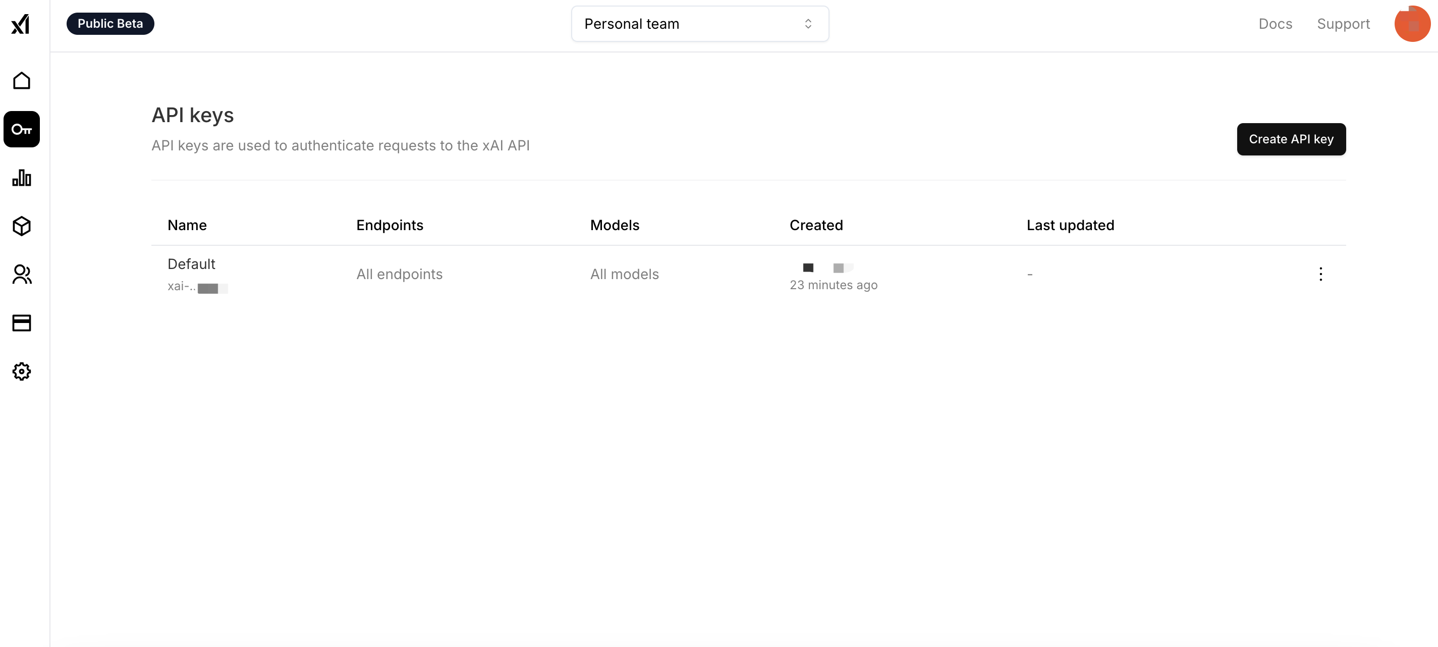Click the Last updated column header
Screen dimensions: 1438x647
(x=1070, y=226)
